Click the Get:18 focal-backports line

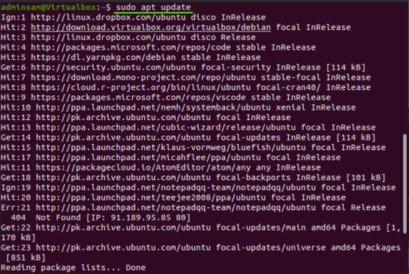(193, 177)
